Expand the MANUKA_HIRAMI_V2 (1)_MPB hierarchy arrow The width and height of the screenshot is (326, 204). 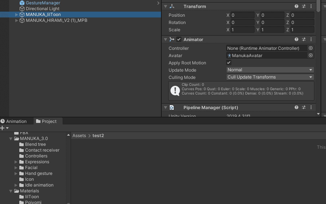coord(16,20)
